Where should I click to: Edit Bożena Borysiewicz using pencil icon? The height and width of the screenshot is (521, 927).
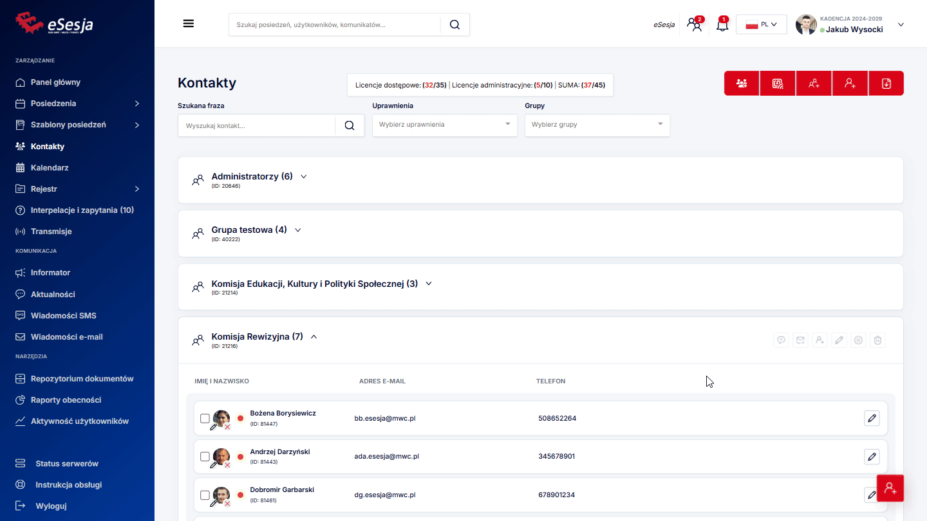pos(872,419)
